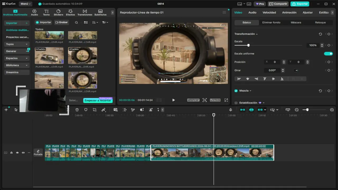Image resolution: width=338 pixels, height=190 pixels.
Task: Click the Exportar button
Action: point(300,4)
